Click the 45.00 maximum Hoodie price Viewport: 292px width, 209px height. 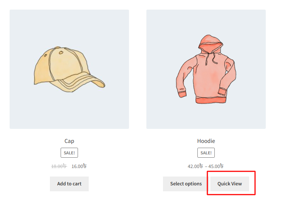[216, 166]
